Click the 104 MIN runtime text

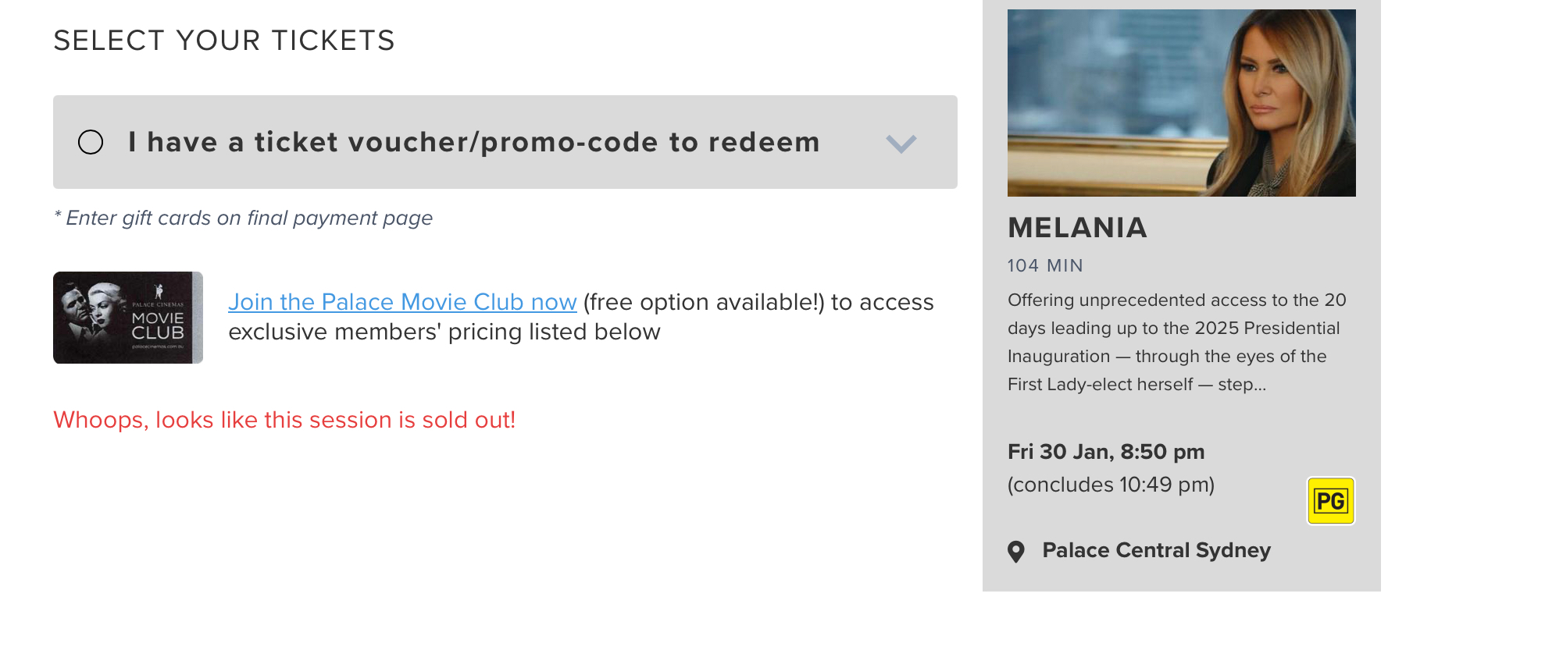[x=1045, y=265]
